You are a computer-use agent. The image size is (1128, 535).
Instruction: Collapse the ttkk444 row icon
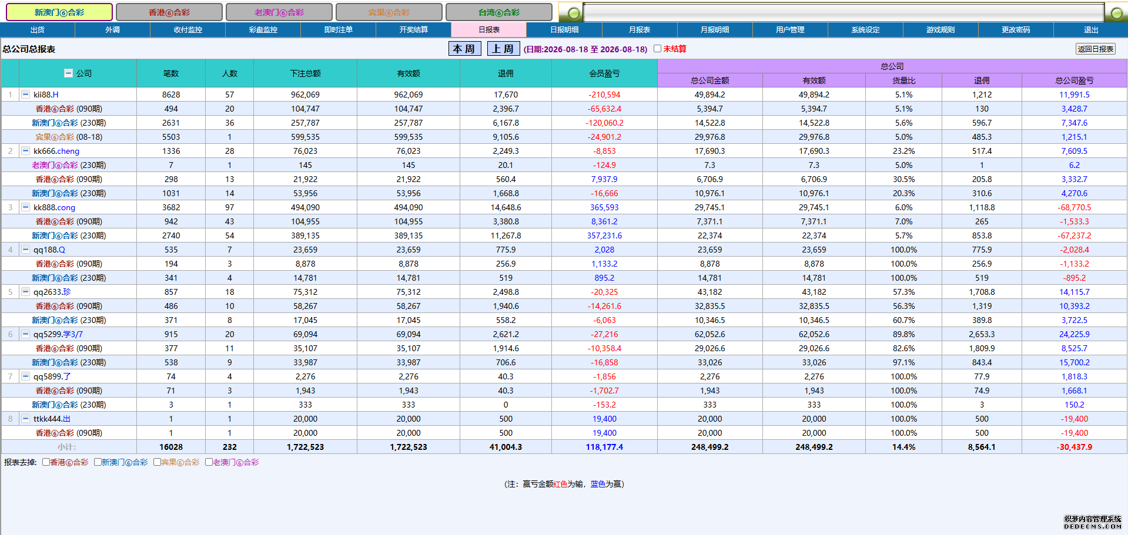[25, 418]
